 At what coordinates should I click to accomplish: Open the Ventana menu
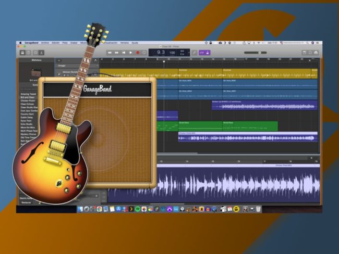[x=124, y=43]
